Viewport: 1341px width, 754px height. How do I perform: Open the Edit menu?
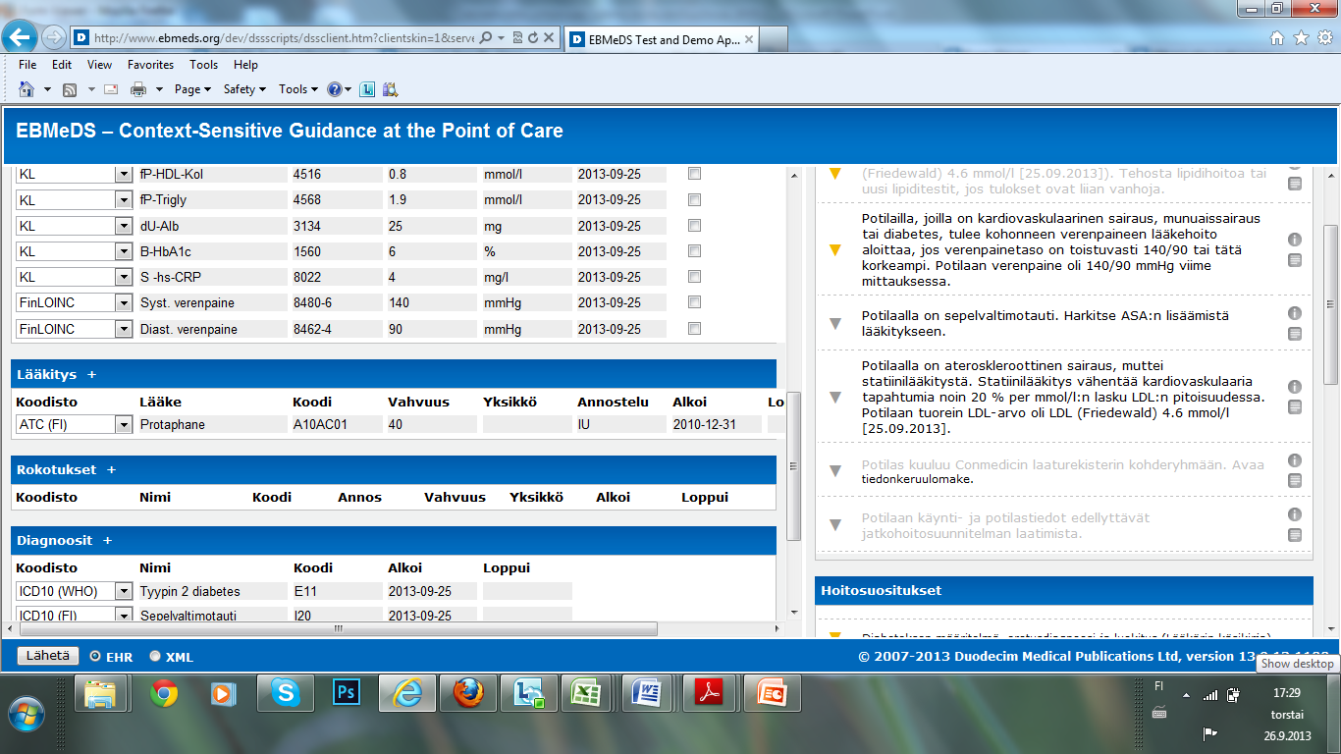[62, 65]
